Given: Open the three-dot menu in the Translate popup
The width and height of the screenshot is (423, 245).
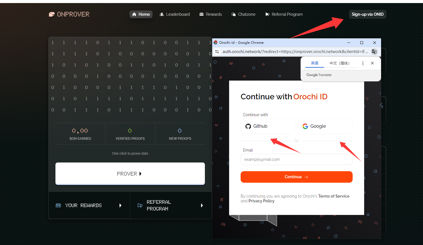Looking at the screenshot, I should 363,63.
